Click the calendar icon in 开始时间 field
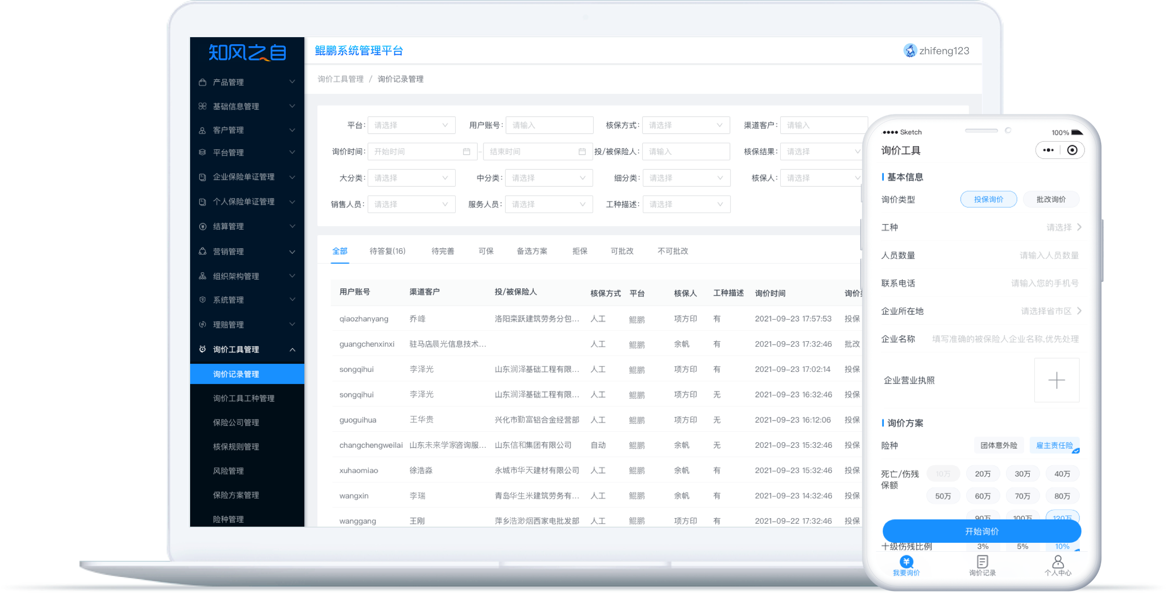The width and height of the screenshot is (1167, 593). (x=466, y=152)
